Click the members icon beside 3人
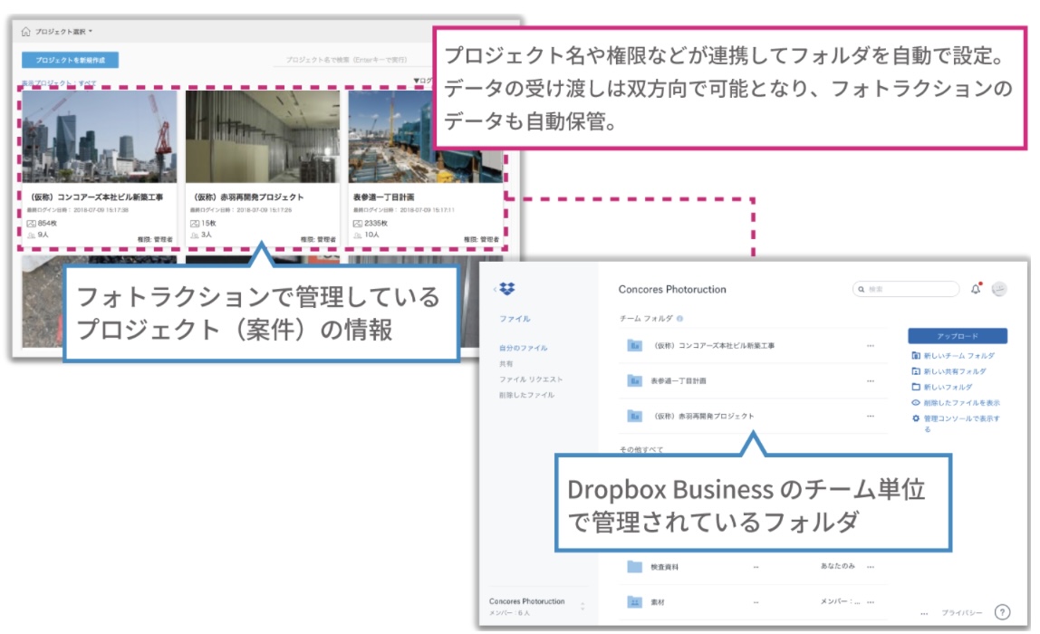1040x634 pixels. tap(195, 235)
